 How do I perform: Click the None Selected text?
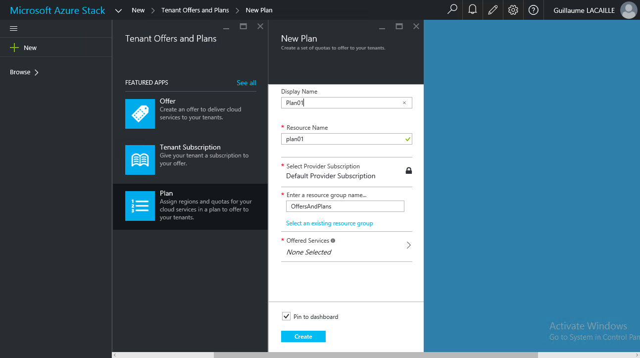point(309,252)
